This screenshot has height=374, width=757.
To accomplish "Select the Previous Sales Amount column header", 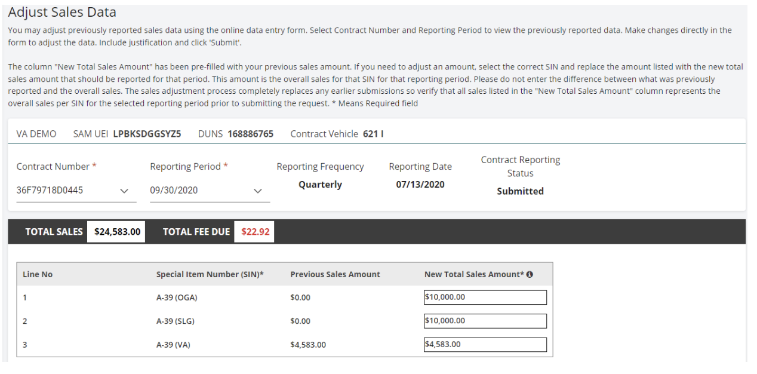I will [x=335, y=275].
